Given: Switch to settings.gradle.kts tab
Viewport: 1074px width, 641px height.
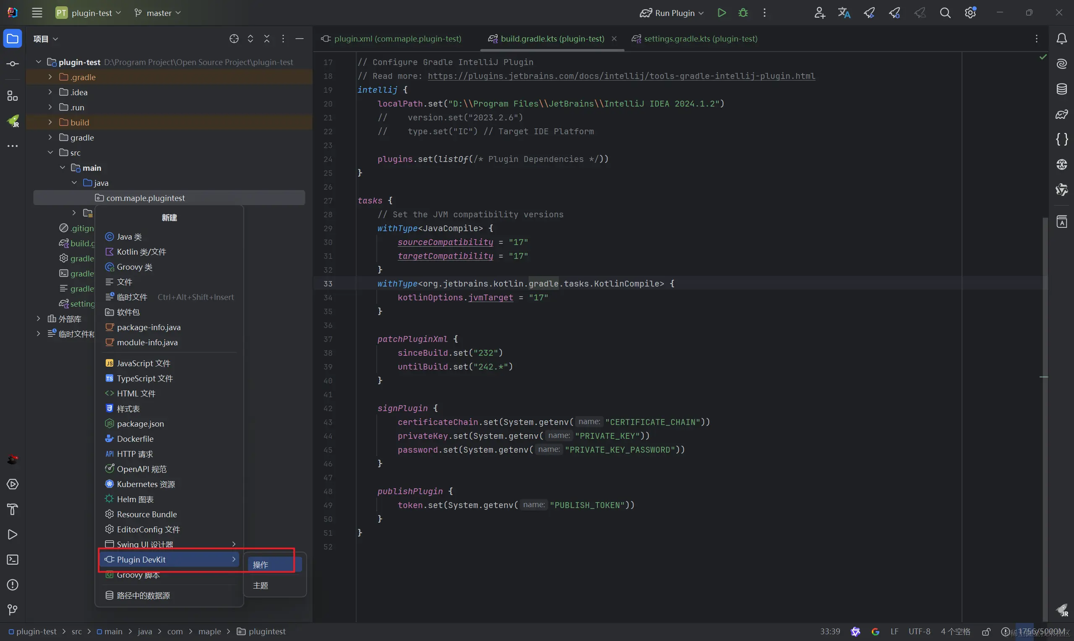Looking at the screenshot, I should [694, 39].
